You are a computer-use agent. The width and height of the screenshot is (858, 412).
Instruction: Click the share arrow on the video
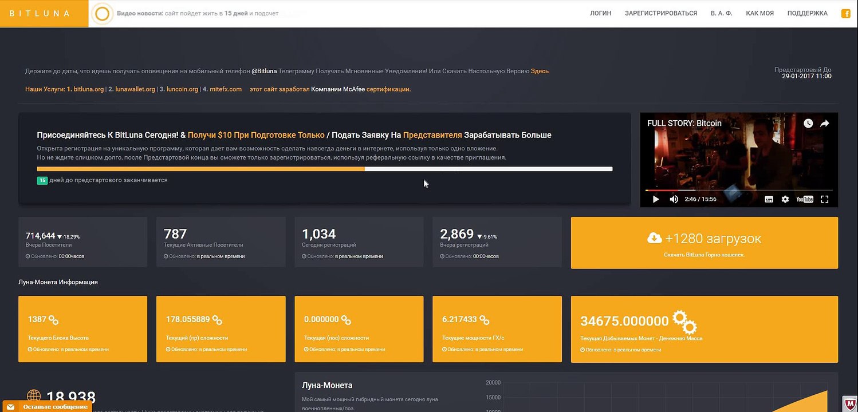pyautogui.click(x=825, y=123)
